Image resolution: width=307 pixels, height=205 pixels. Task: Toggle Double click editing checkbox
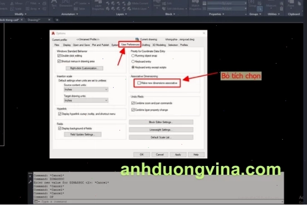point(59,56)
